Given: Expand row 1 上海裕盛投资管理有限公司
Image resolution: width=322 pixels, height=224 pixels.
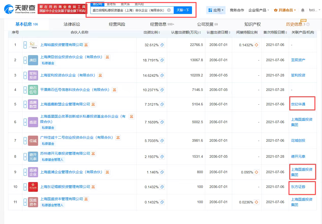Looking at the screenshot, I should click(x=25, y=45).
